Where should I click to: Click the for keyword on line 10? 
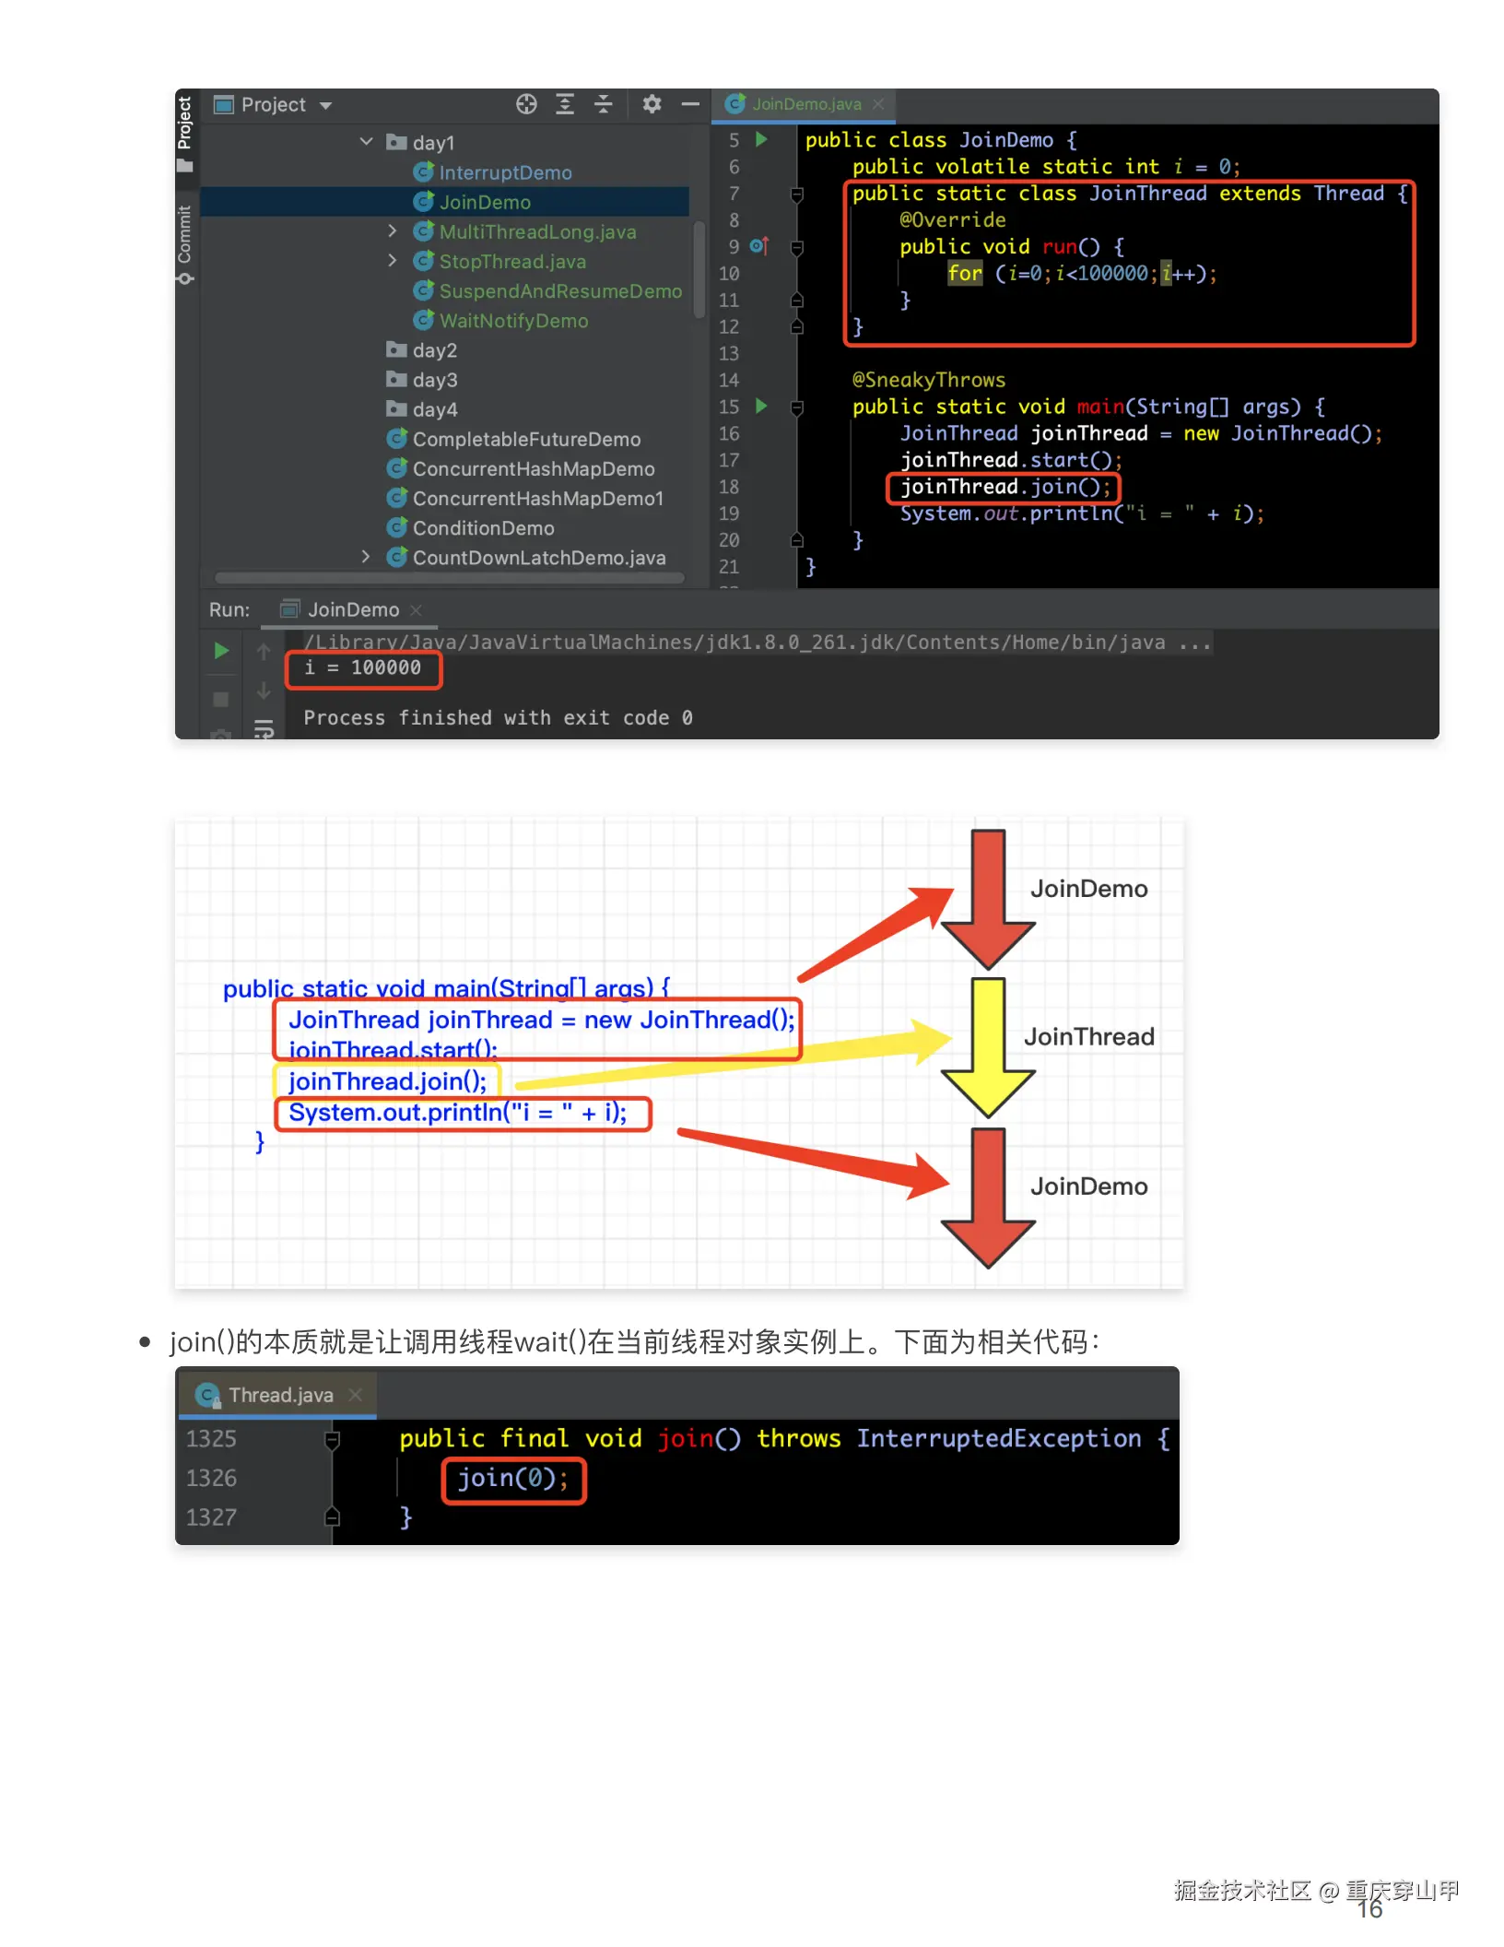click(x=965, y=273)
